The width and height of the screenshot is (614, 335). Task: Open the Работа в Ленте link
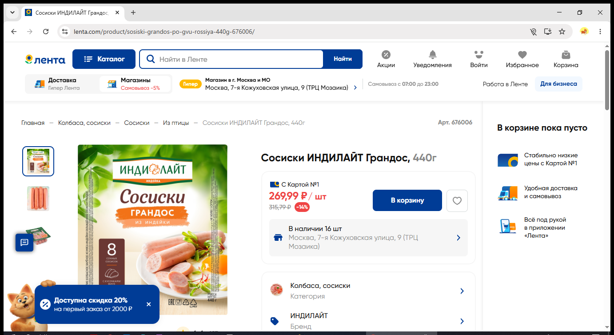pyautogui.click(x=505, y=84)
